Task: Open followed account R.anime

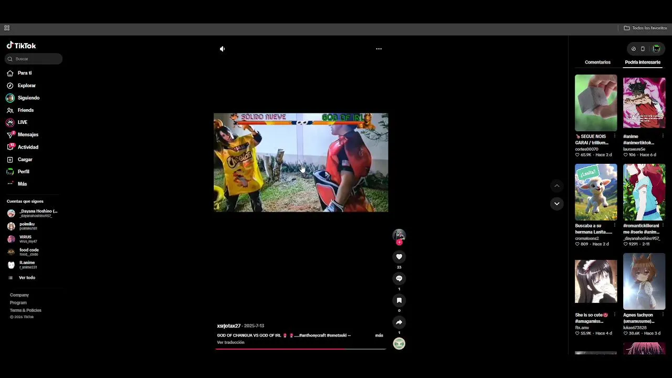Action: [x=27, y=265]
